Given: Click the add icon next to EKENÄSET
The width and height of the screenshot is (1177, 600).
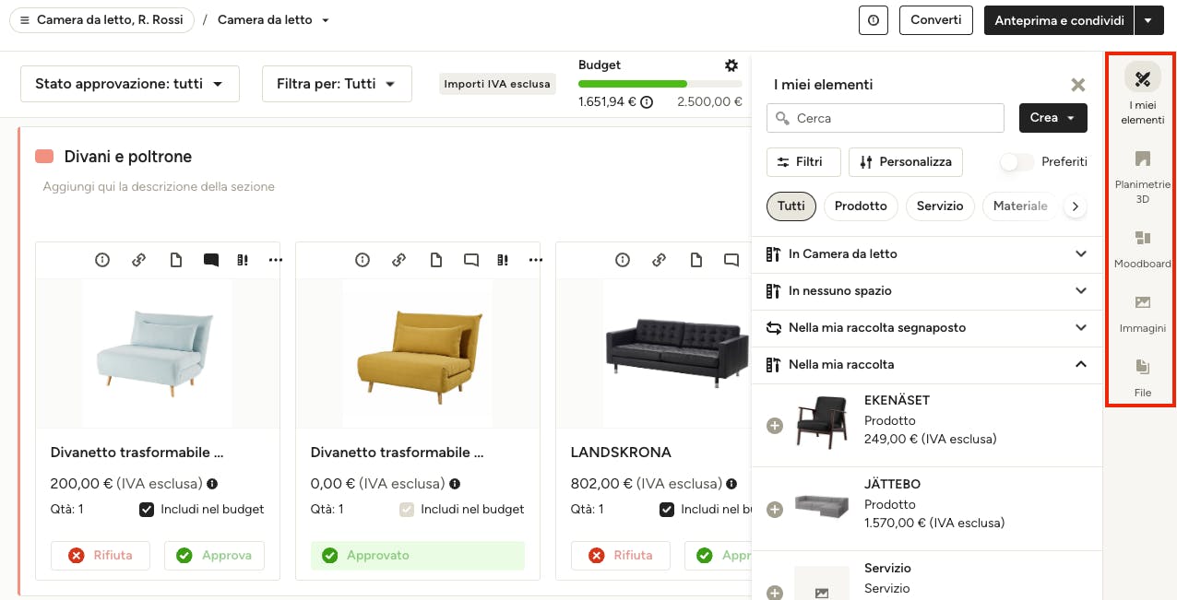Looking at the screenshot, I should pyautogui.click(x=775, y=426).
